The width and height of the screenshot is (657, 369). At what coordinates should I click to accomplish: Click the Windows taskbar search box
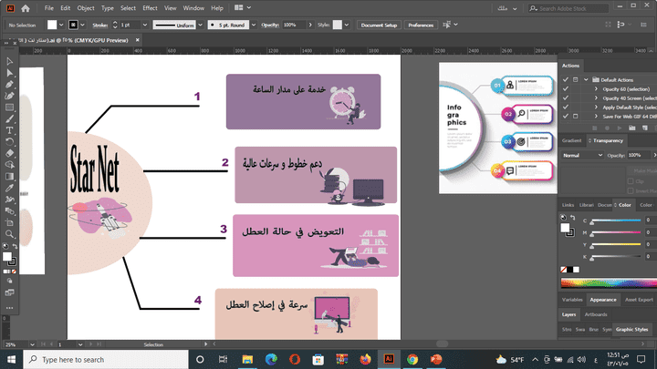(106, 360)
